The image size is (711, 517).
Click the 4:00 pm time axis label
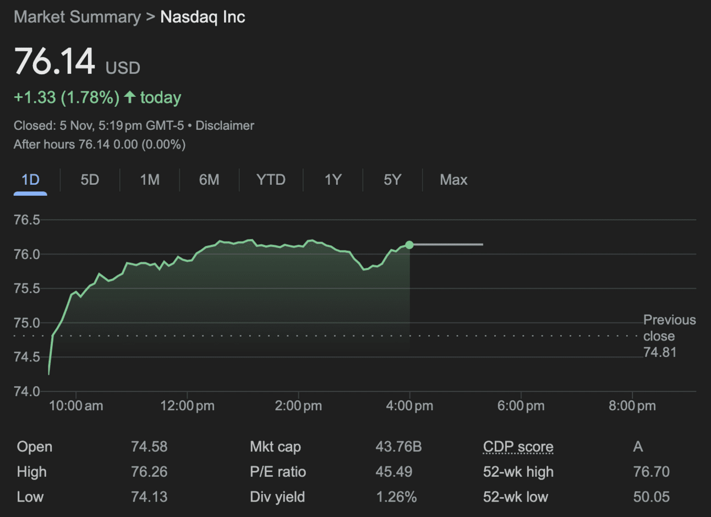click(409, 406)
